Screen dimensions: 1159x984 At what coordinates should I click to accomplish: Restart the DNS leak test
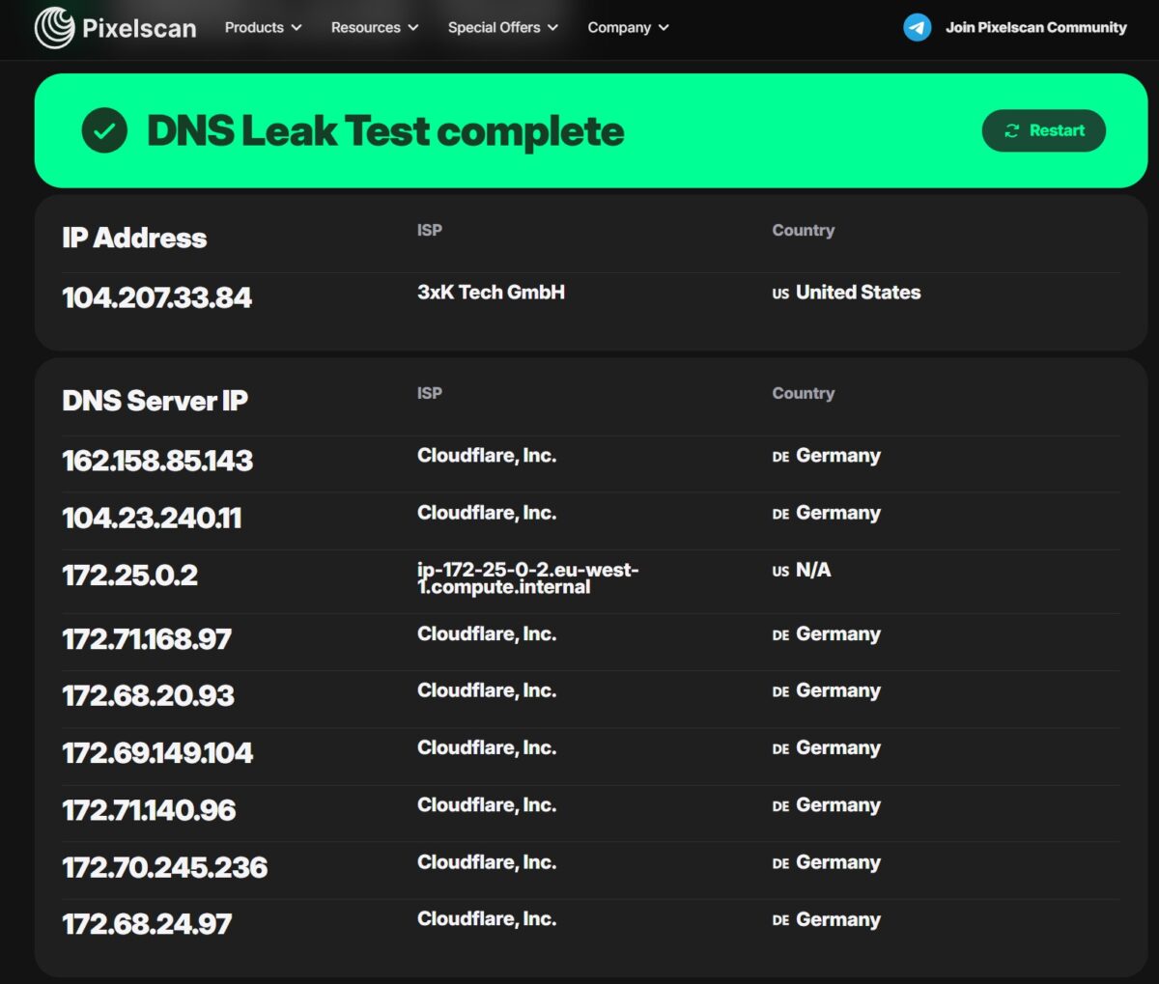(x=1044, y=130)
